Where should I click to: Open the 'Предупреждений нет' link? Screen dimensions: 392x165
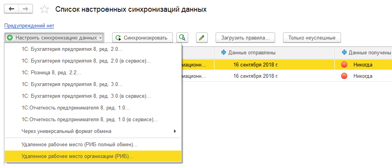click(29, 26)
